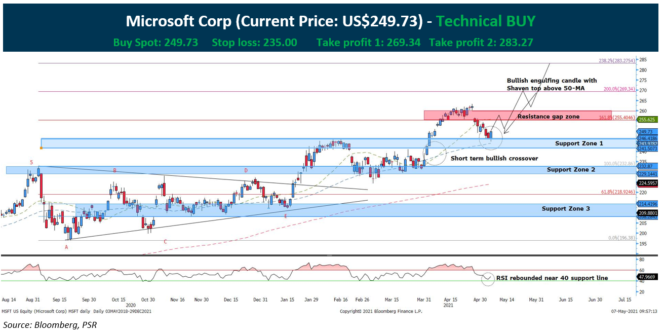Click the "100.0%(232.86)" Fibonacci label
This screenshot has width=664, height=335.
click(619, 164)
